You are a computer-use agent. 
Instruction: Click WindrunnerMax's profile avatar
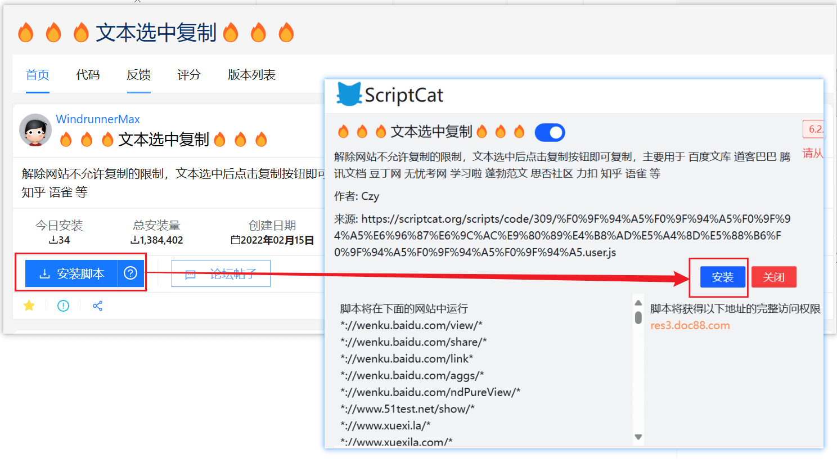(x=35, y=130)
